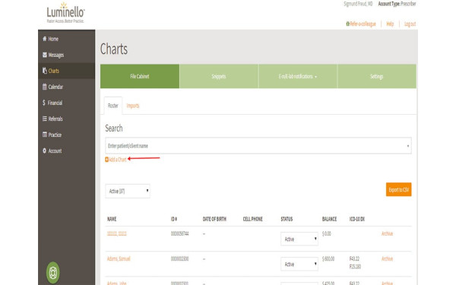Archive the 111111, 11111 chart

click(387, 233)
